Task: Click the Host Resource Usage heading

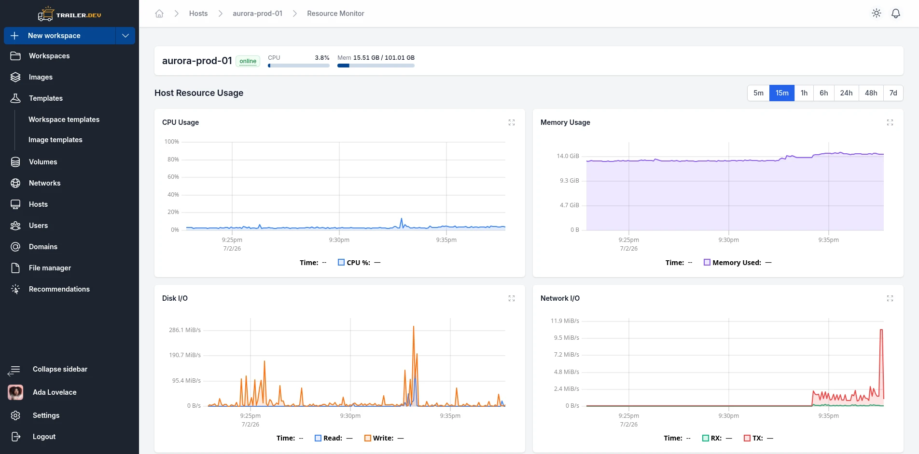Action: [x=199, y=93]
